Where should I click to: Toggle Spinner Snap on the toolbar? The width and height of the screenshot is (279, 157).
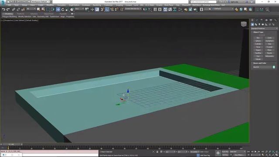pos(116,10)
